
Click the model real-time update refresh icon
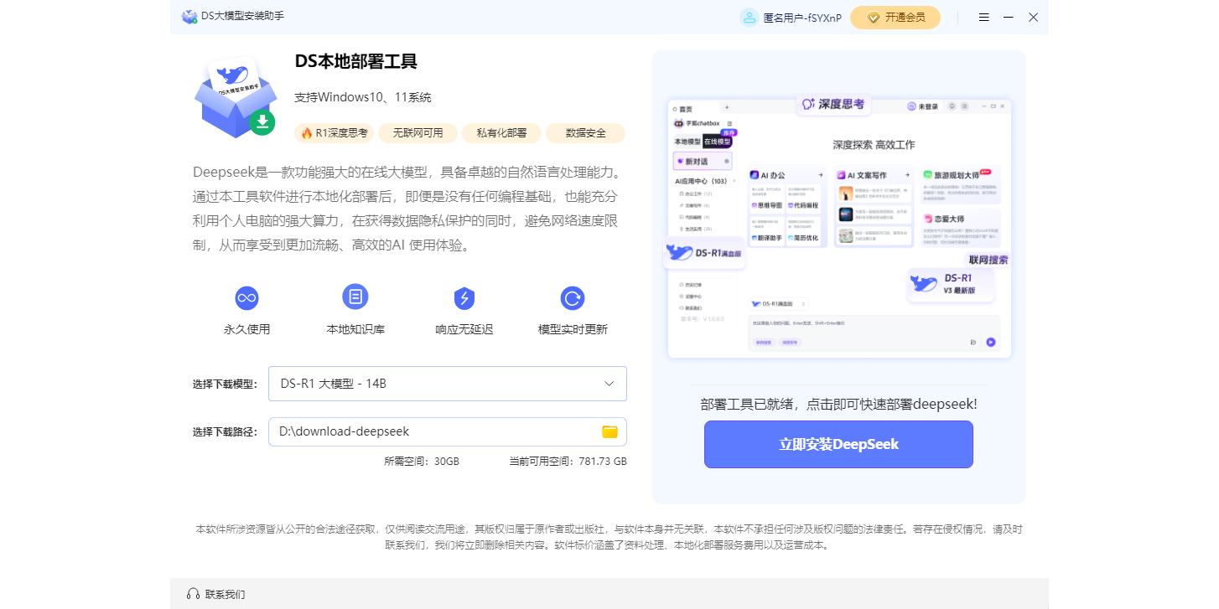(x=573, y=297)
